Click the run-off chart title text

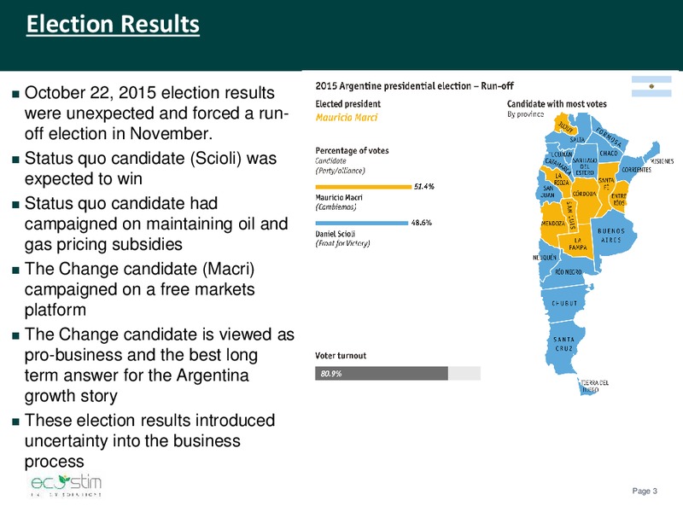(x=415, y=86)
